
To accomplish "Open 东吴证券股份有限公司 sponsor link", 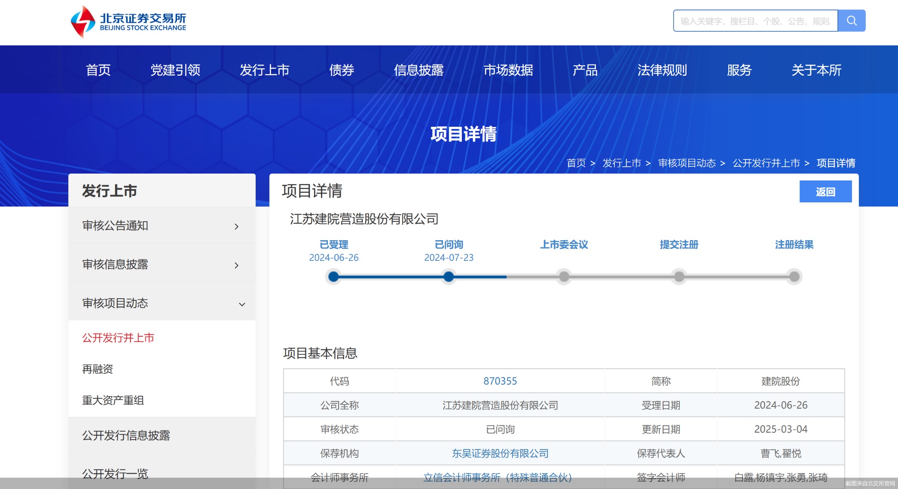I will click(x=500, y=453).
